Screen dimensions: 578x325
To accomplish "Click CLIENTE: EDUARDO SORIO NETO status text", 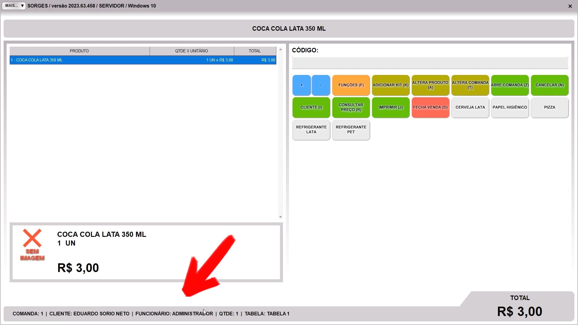I will point(89,314).
